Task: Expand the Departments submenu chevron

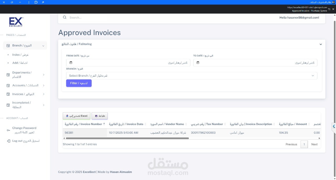Action: click(x=44, y=75)
